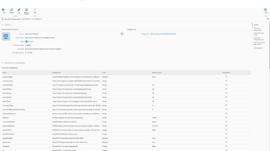The image size is (270, 151).
Task: Click the DESCRIPTION column header
Action: point(76,72)
